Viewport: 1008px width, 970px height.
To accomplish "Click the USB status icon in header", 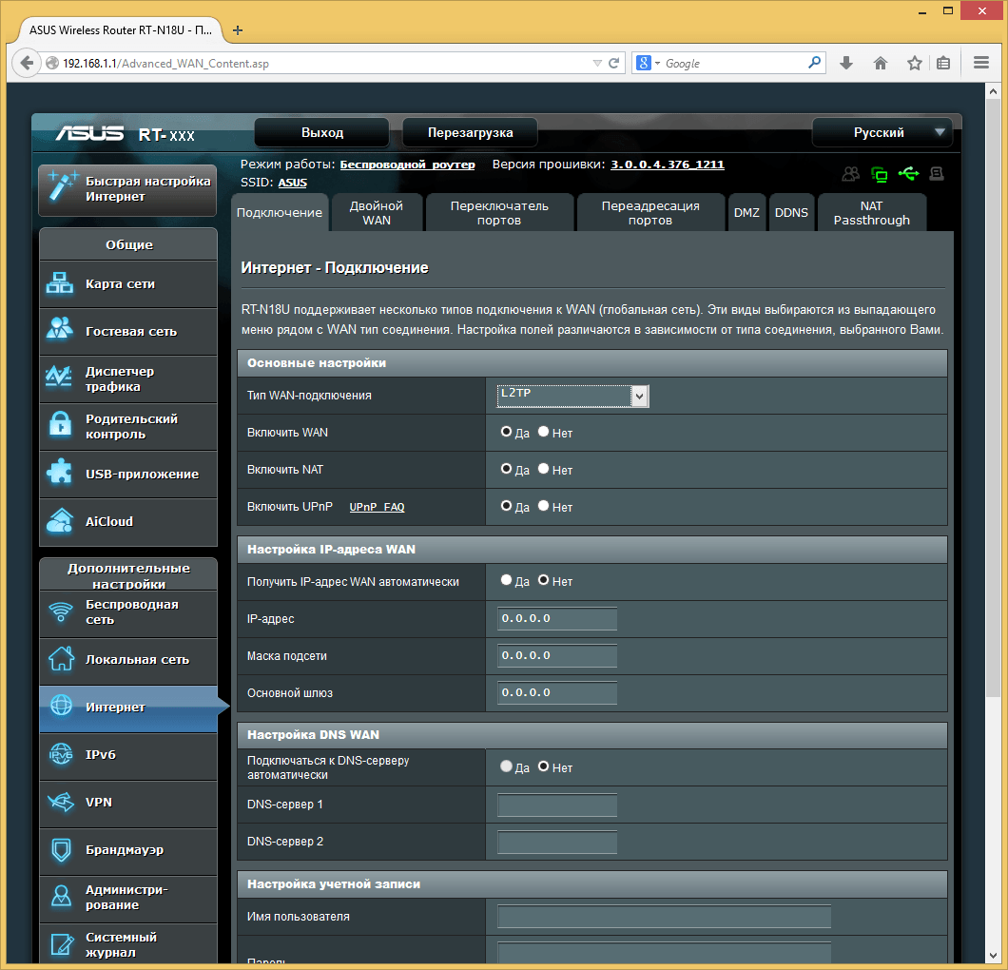I will (908, 174).
